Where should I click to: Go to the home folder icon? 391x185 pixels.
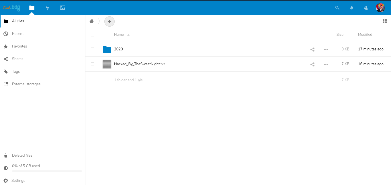[92, 21]
